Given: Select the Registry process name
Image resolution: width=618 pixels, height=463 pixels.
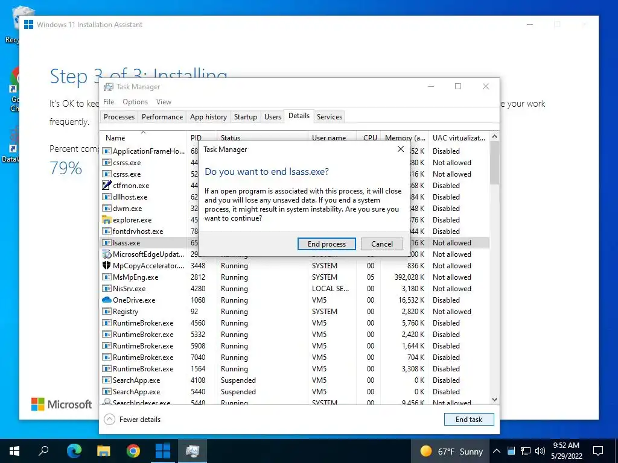Looking at the screenshot, I should tap(126, 312).
